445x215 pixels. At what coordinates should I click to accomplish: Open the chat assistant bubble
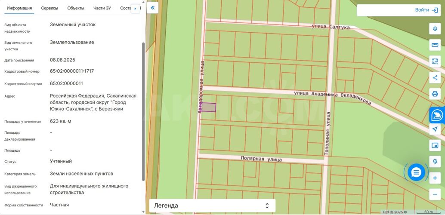tap(416, 172)
